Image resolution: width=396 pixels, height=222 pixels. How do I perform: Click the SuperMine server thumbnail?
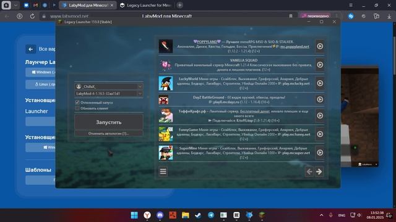click(x=166, y=152)
